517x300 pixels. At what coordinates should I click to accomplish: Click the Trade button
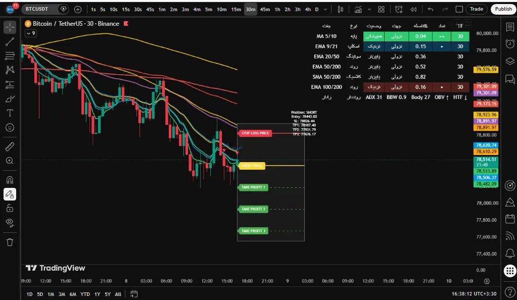[477, 9]
